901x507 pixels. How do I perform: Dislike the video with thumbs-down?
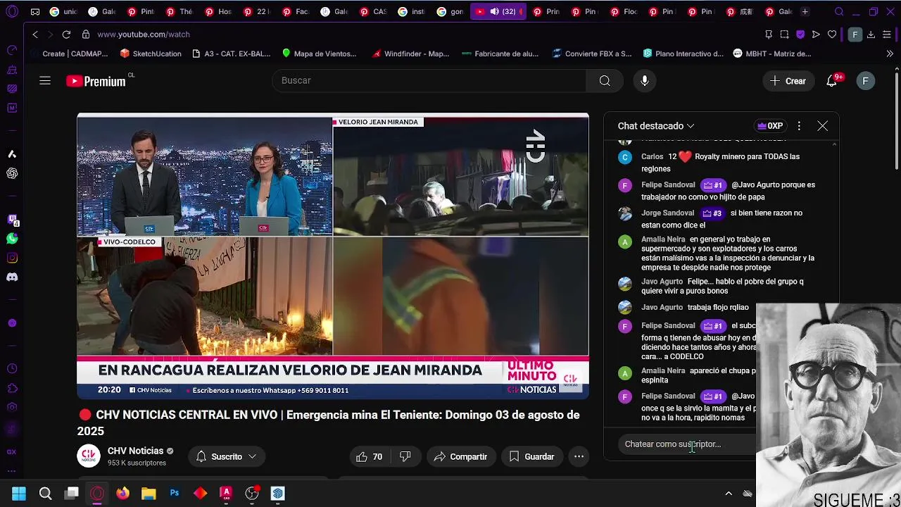pos(405,456)
